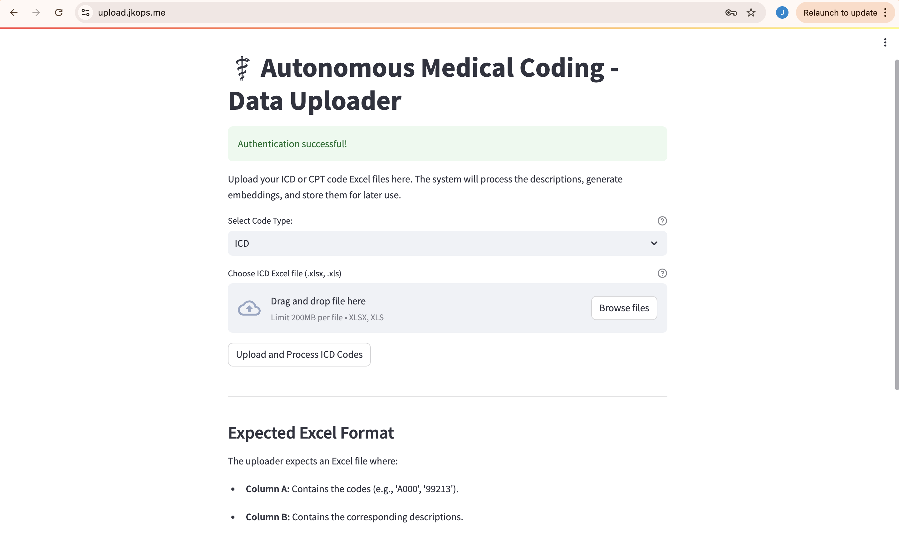Viewport: 899px width, 534px height.
Task: Click the dropdown chevron arrow
Action: [654, 243]
